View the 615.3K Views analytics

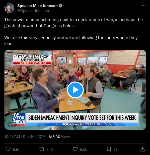pyautogui.click(x=60, y=137)
